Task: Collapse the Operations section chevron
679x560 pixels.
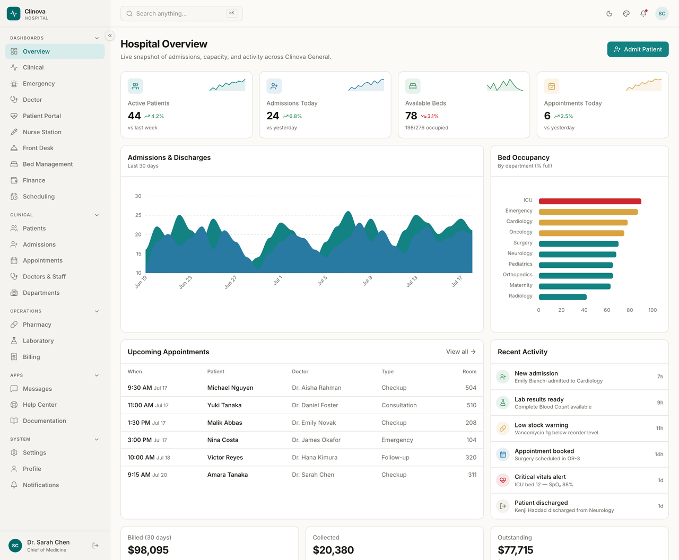Action: click(97, 311)
